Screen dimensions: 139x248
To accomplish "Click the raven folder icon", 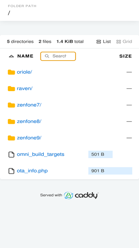I will coord(11,88).
